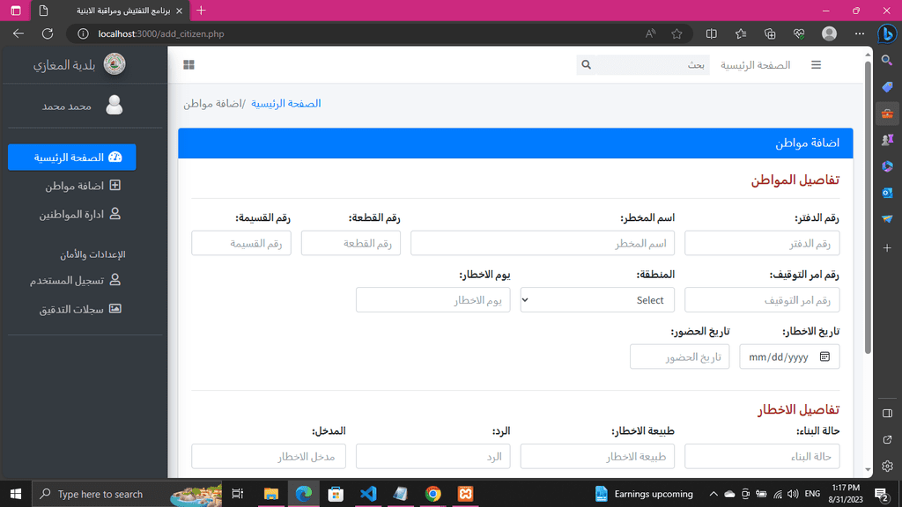The width and height of the screenshot is (902, 507).
Task: Click the الرد input field
Action: click(x=433, y=457)
